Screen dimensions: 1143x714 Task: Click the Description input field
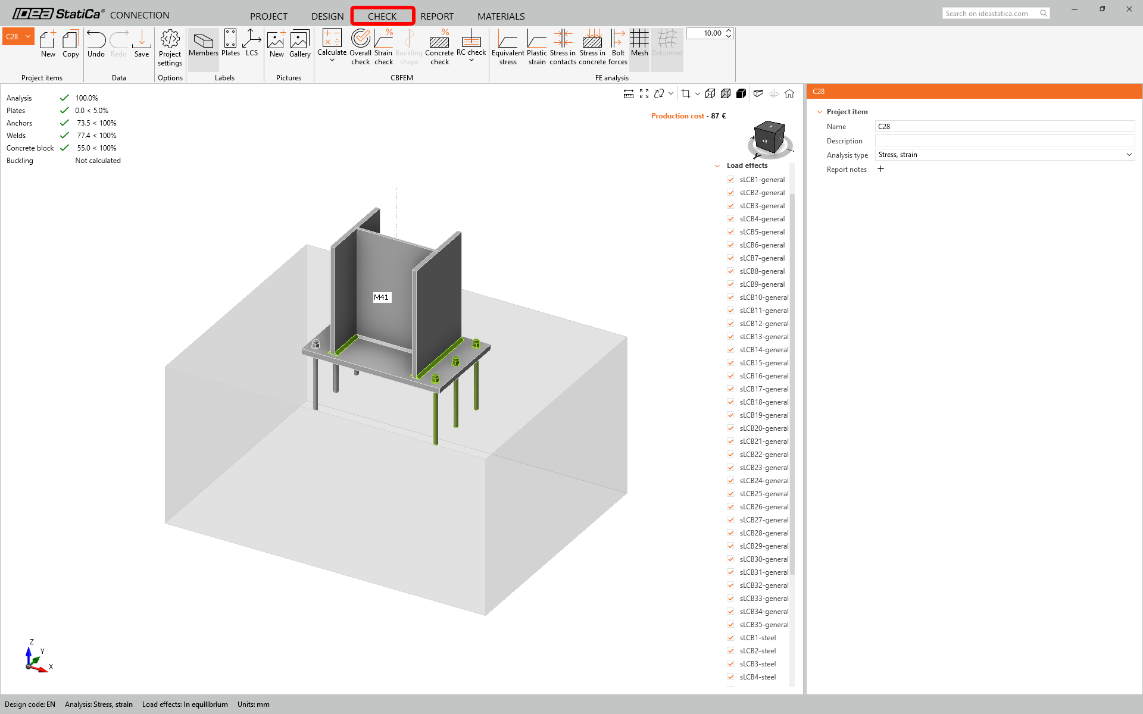click(1005, 140)
